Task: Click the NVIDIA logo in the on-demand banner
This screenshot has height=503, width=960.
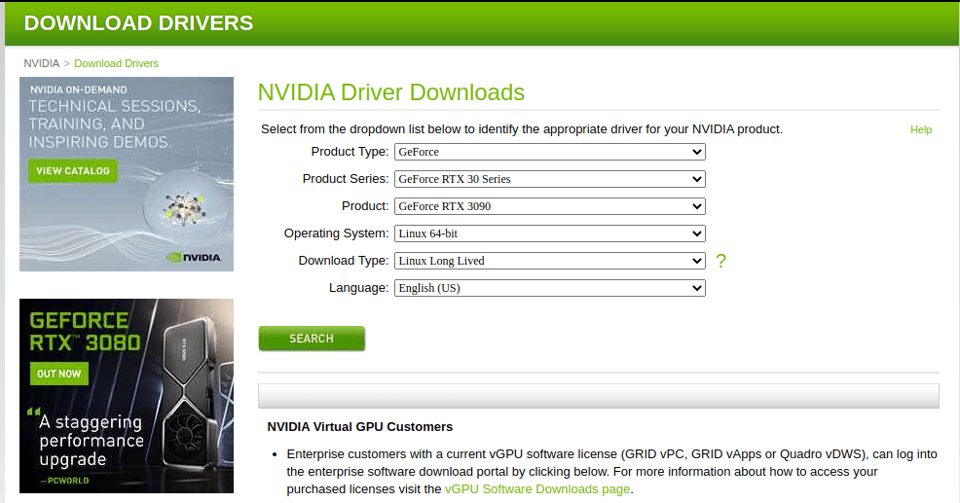Action: click(x=194, y=258)
